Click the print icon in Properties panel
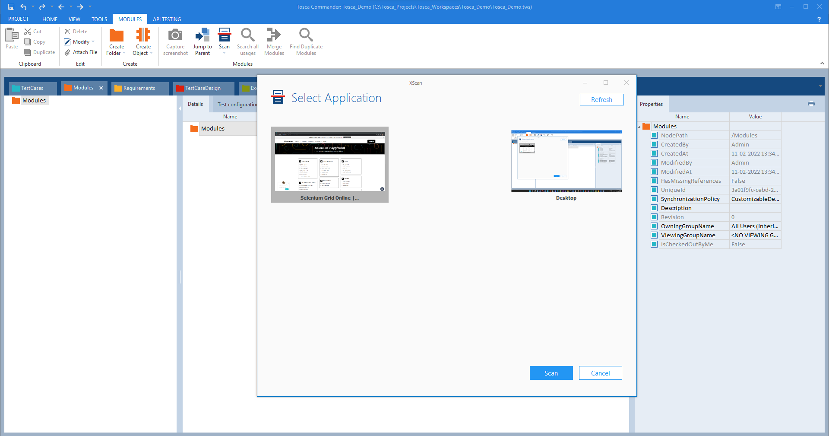 811,104
